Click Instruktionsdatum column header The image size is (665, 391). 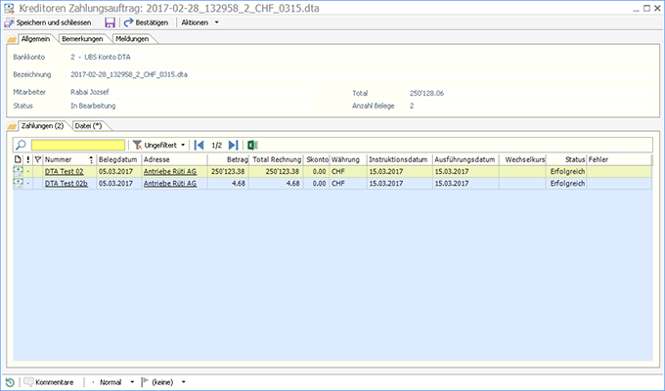point(400,160)
